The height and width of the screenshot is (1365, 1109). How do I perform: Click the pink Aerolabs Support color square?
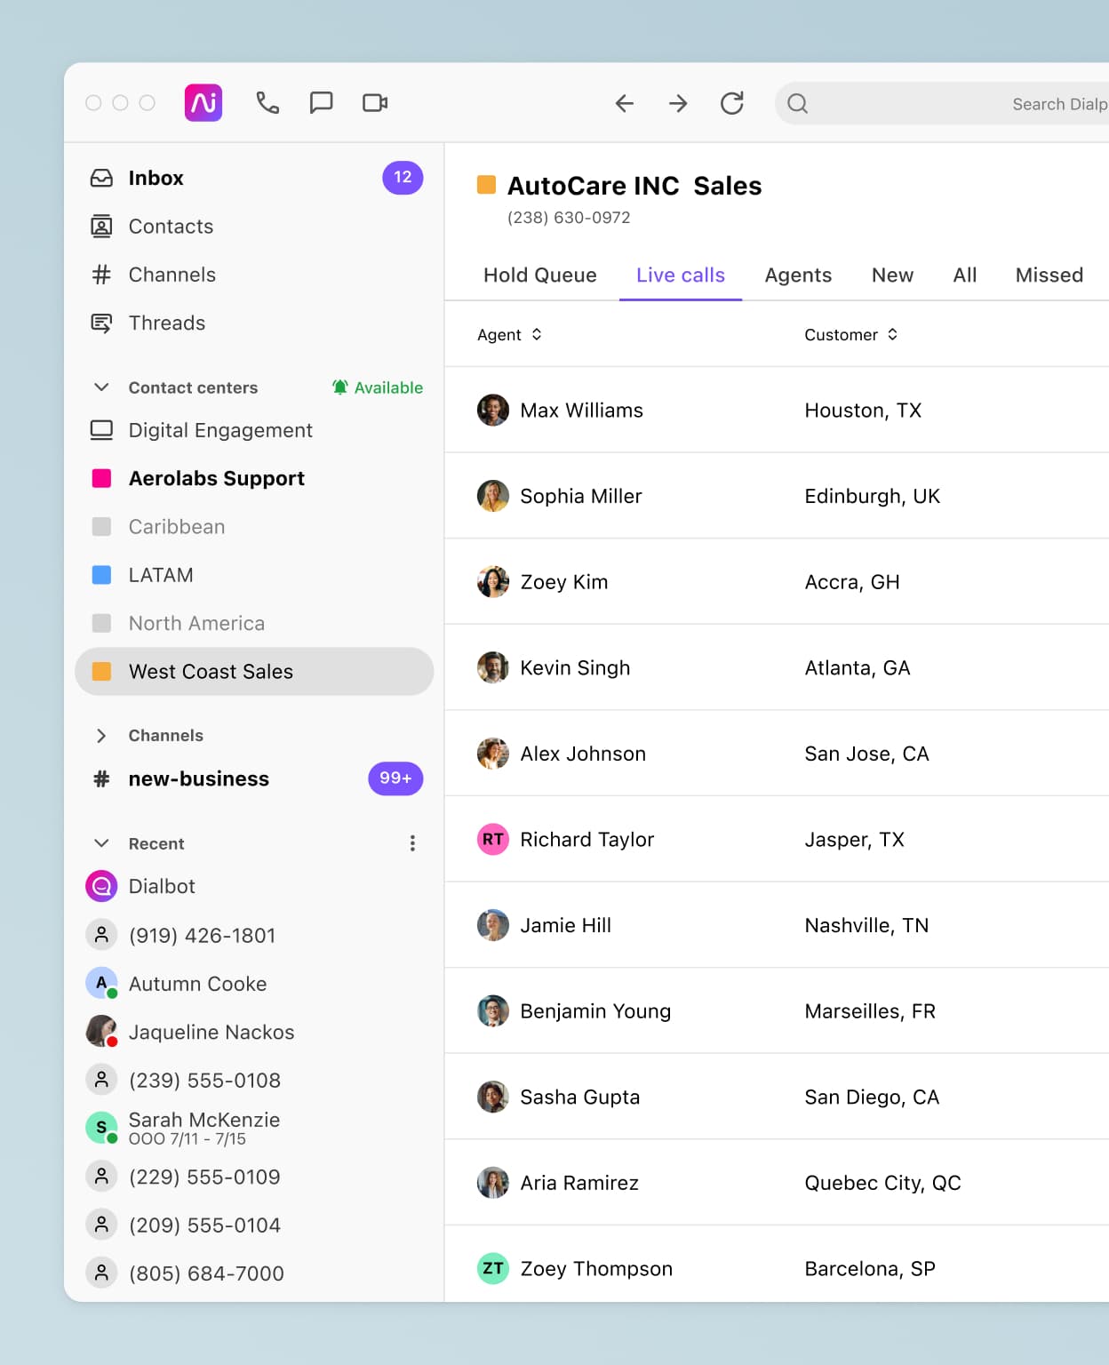(x=102, y=479)
